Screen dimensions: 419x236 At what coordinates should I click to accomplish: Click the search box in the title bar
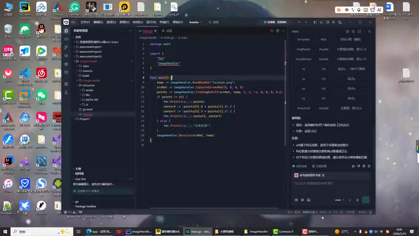point(214,22)
